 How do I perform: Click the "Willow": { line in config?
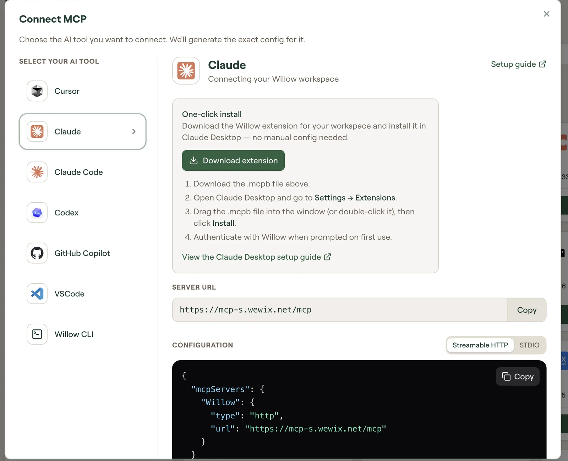pyautogui.click(x=228, y=402)
